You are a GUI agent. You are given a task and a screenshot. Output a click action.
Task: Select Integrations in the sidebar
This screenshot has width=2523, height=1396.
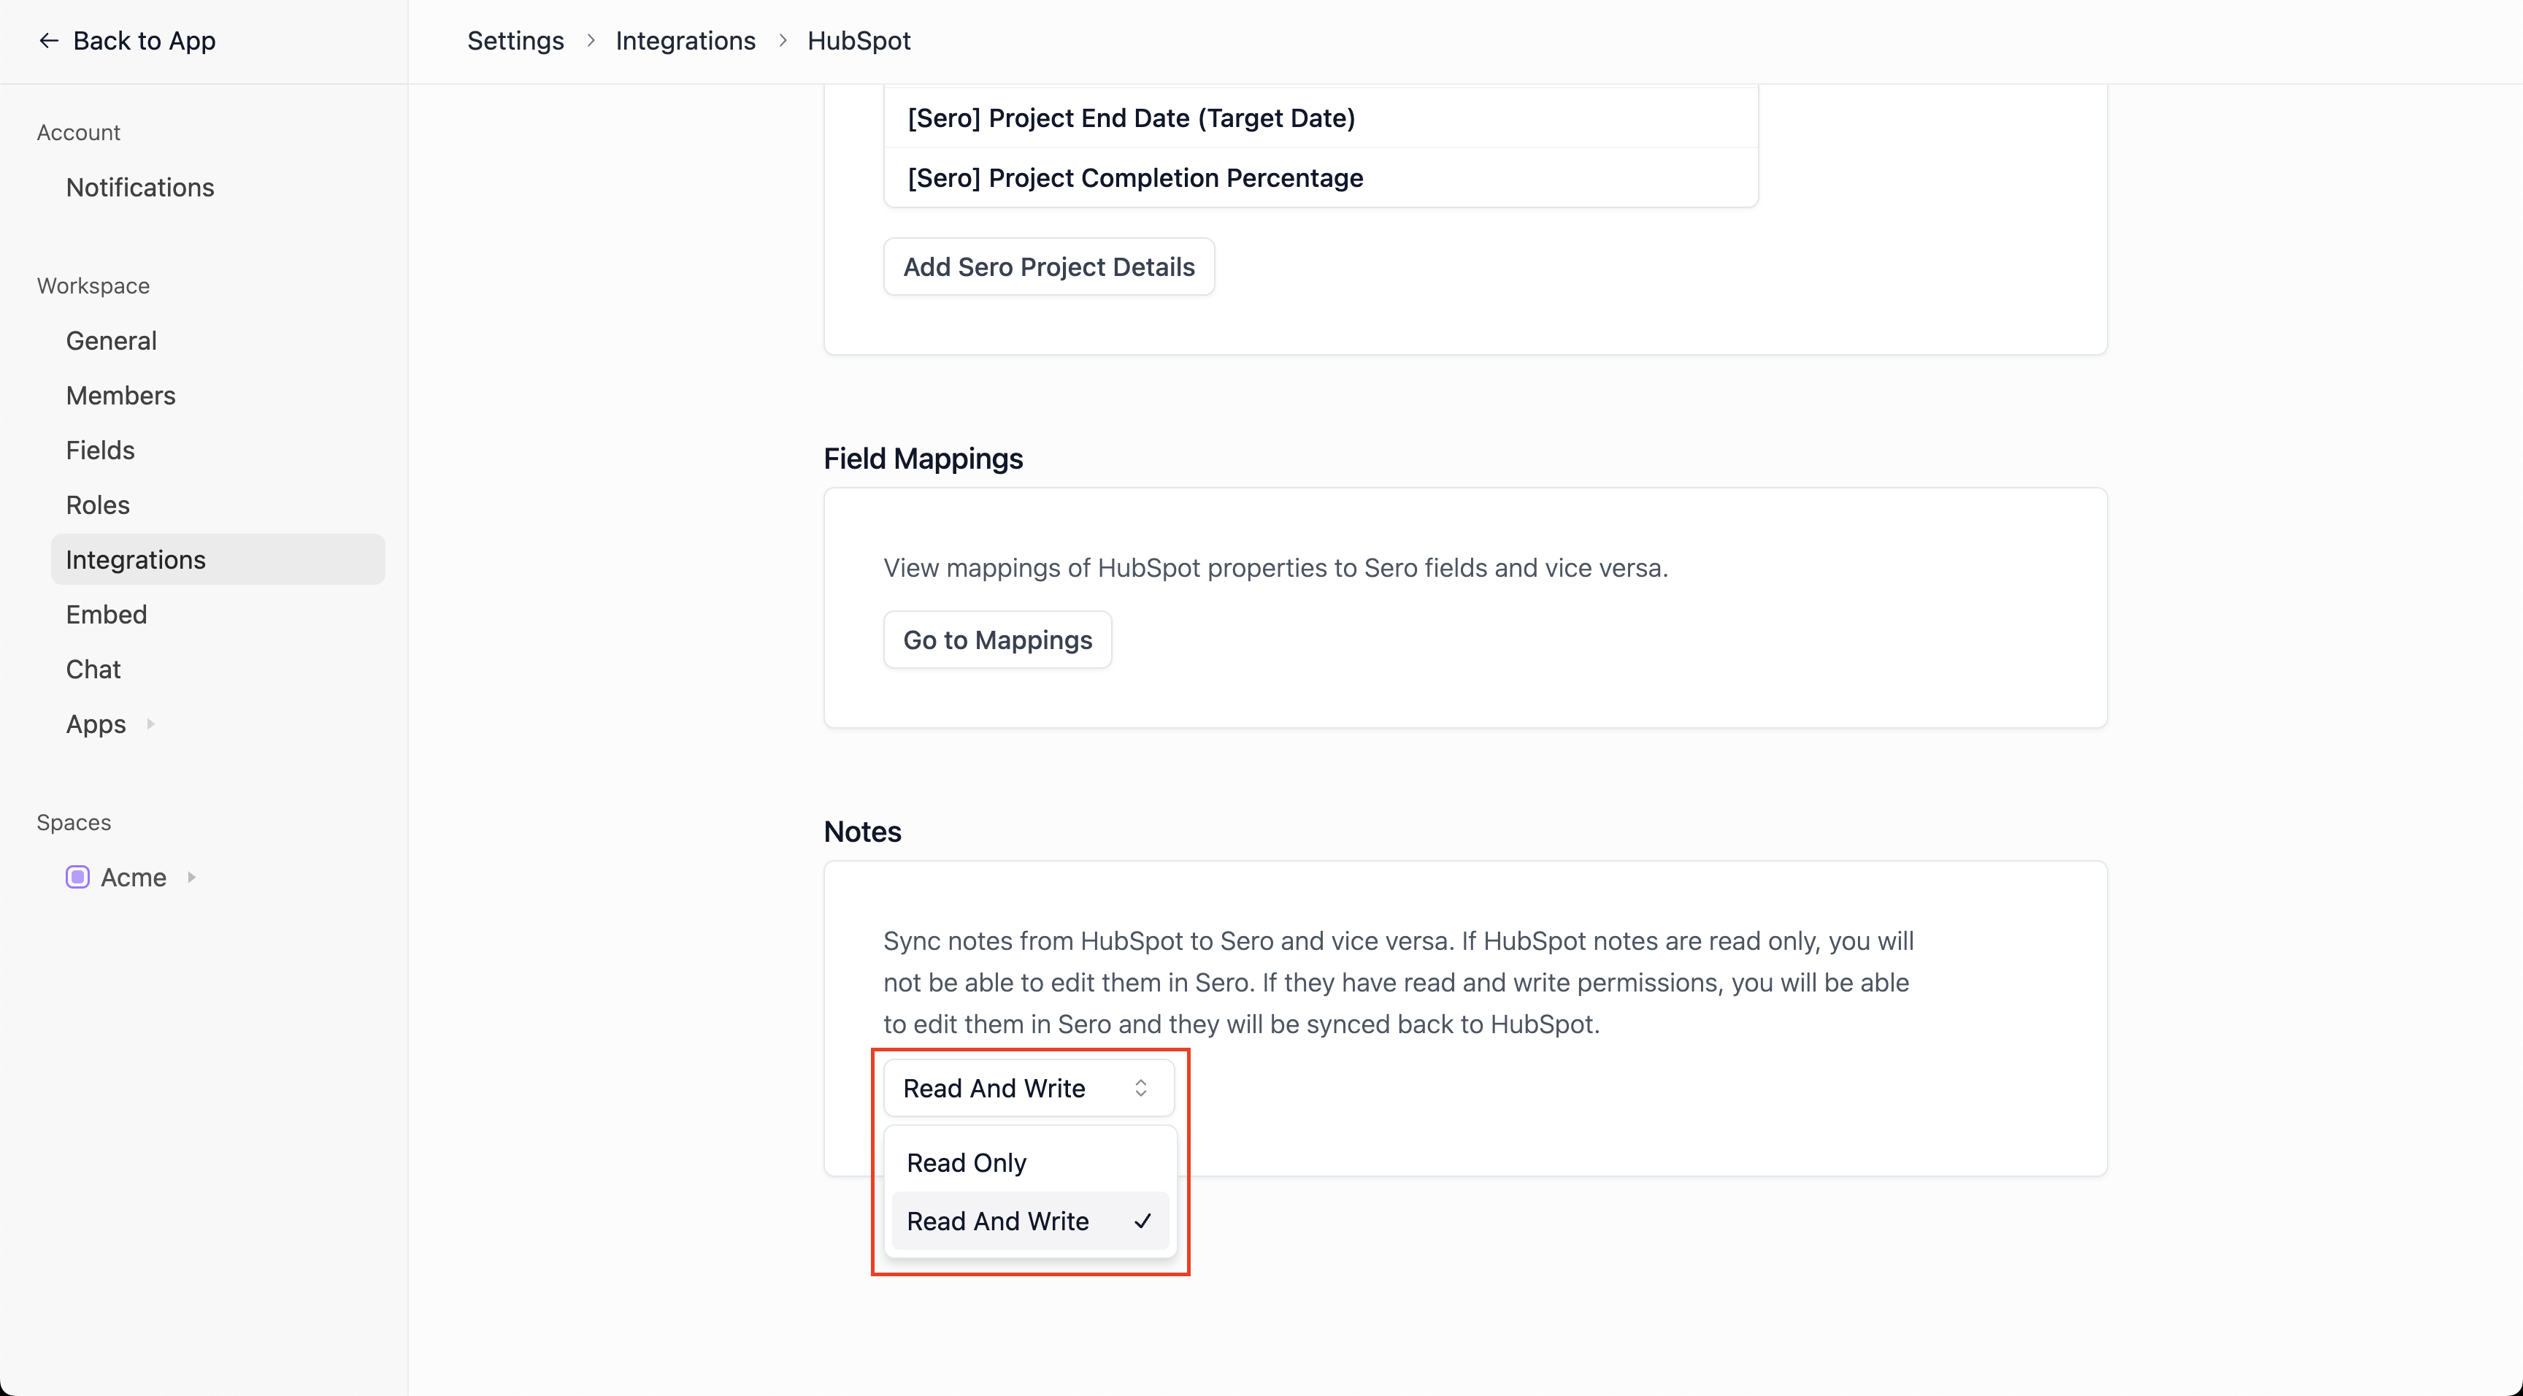pyautogui.click(x=135, y=559)
